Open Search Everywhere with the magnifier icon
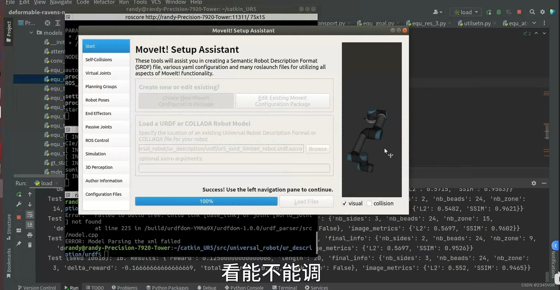 click(532, 12)
